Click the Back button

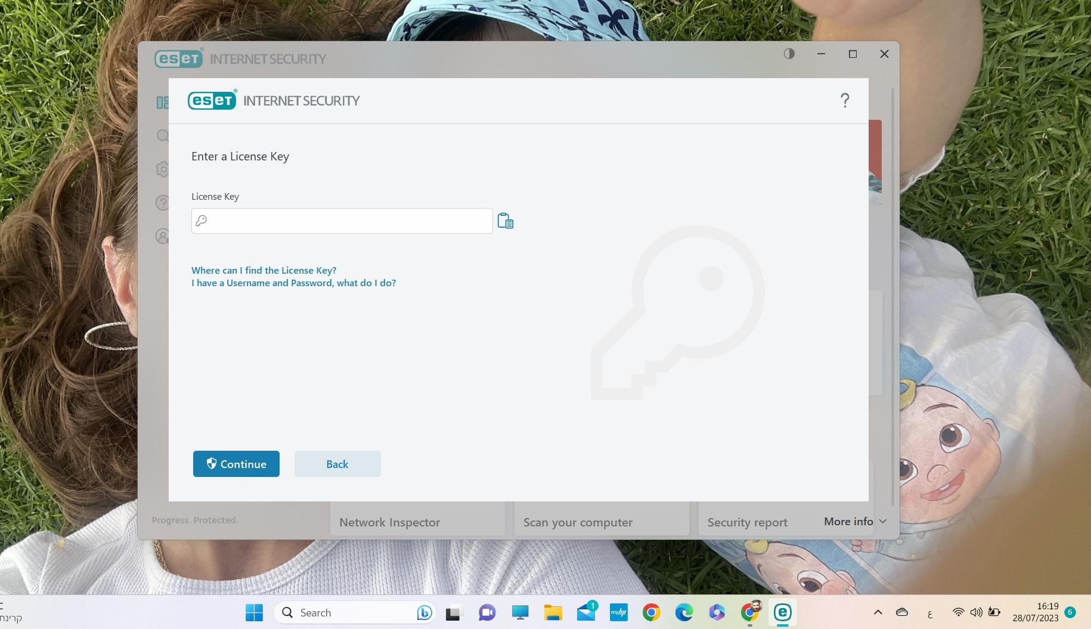(337, 464)
